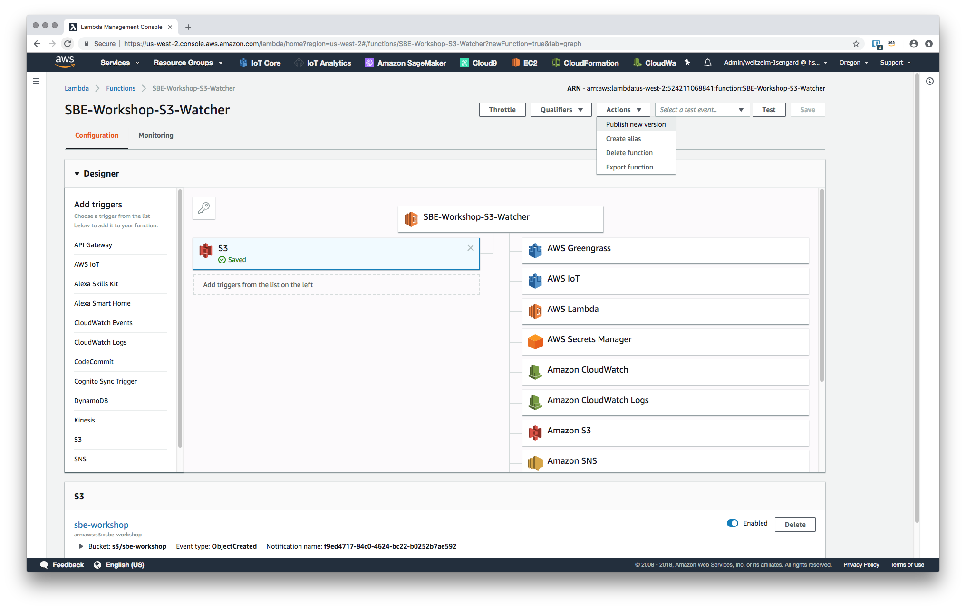
Task: Expand the sbe-workshop bucket details triangle
Action: click(x=81, y=546)
